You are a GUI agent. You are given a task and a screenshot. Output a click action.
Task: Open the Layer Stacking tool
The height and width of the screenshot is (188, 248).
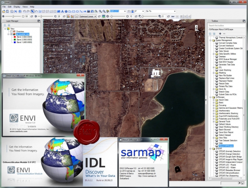pyautogui.click(x=225, y=70)
